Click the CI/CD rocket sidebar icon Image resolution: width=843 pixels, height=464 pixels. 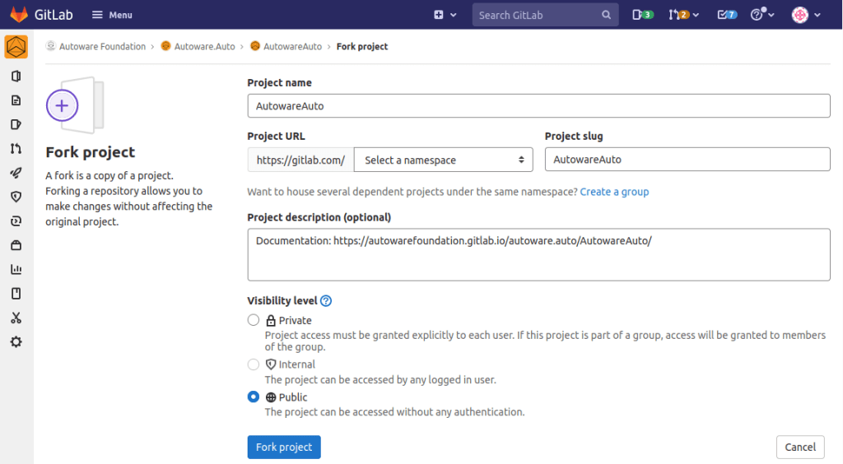16,173
